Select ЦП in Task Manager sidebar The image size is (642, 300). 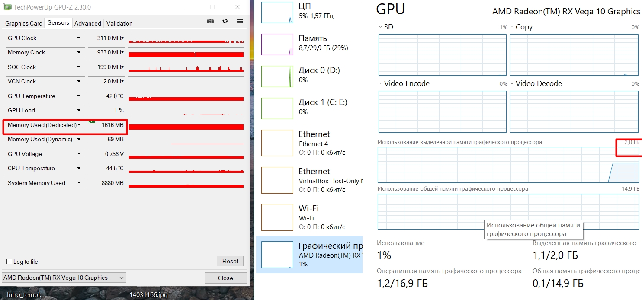pos(309,12)
